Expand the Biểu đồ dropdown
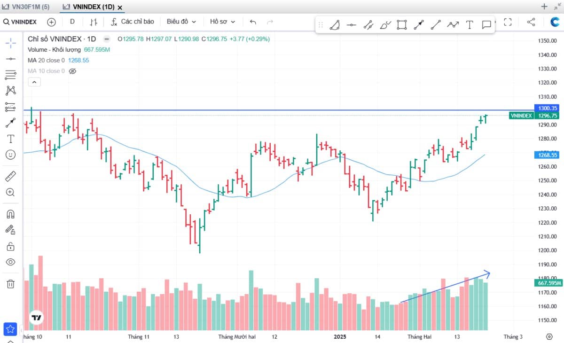 click(x=181, y=22)
